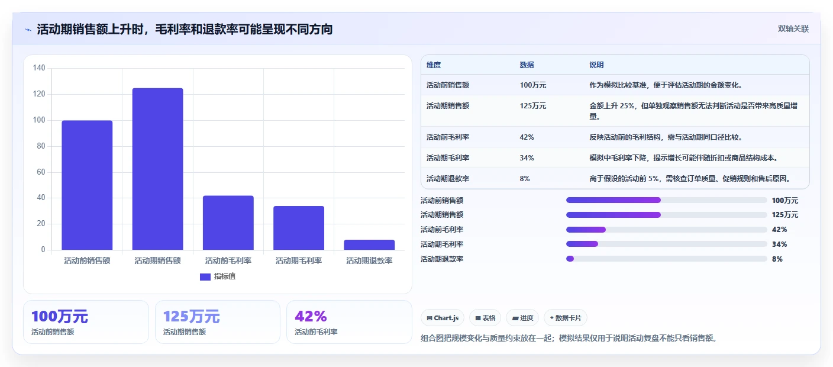Select the 数据卡片 chip
The width and height of the screenshot is (833, 367).
pos(566,318)
